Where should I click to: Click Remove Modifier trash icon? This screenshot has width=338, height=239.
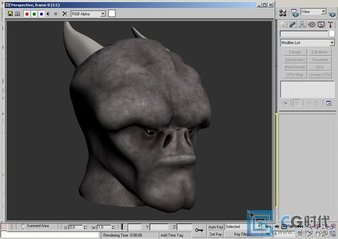(x=317, y=103)
